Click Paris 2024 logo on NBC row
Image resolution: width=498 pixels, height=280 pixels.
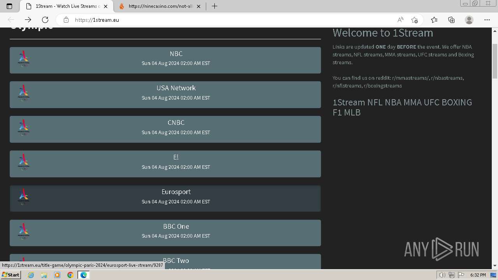point(23,59)
